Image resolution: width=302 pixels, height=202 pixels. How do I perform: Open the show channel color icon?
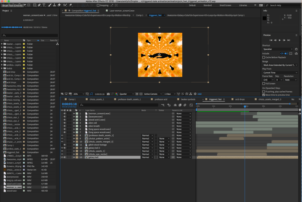[x=116, y=94]
